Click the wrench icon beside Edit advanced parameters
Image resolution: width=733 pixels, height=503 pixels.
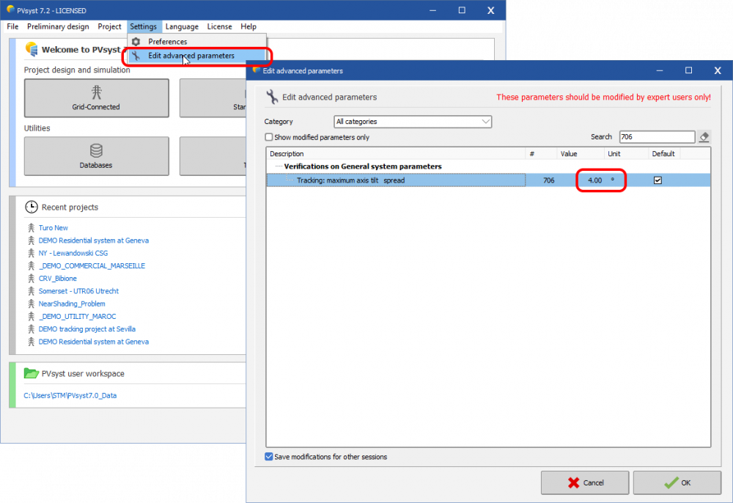[272, 97]
